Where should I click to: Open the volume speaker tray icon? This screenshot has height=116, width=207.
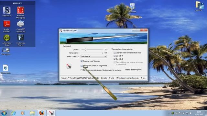[x=191, y=113]
